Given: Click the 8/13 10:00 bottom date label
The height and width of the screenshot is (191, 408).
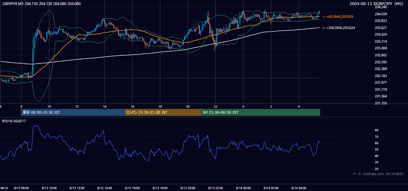Looking at the screenshot, I should click(49, 188).
